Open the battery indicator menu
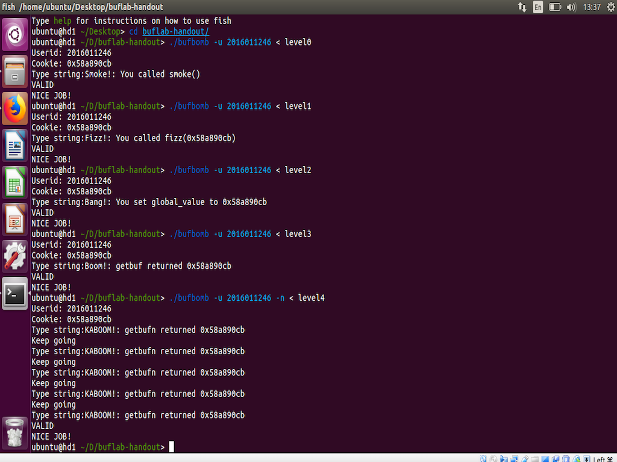The width and height of the screenshot is (617, 462). click(555, 7)
